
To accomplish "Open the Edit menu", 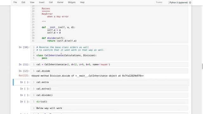I will coord(23,2).
